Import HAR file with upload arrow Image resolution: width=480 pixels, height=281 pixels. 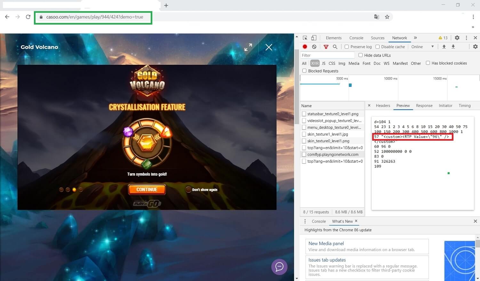pos(444,47)
